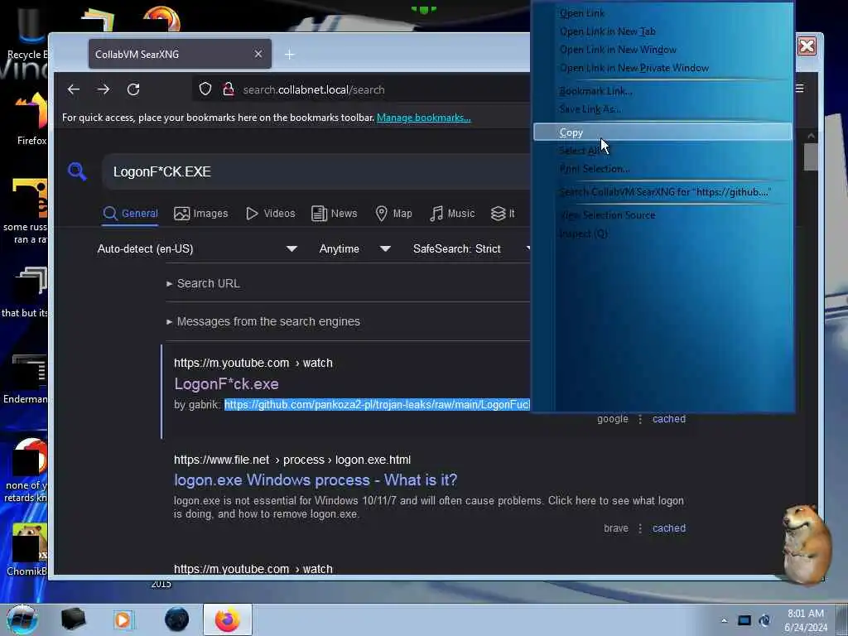This screenshot has height=636, width=848.
Task: Open the Windows Start orb
Action: pyautogui.click(x=22, y=619)
